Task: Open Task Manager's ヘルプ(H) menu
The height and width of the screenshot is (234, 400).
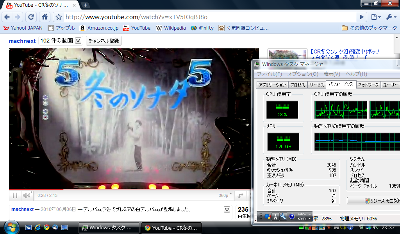Action: pyautogui.click(x=356, y=74)
